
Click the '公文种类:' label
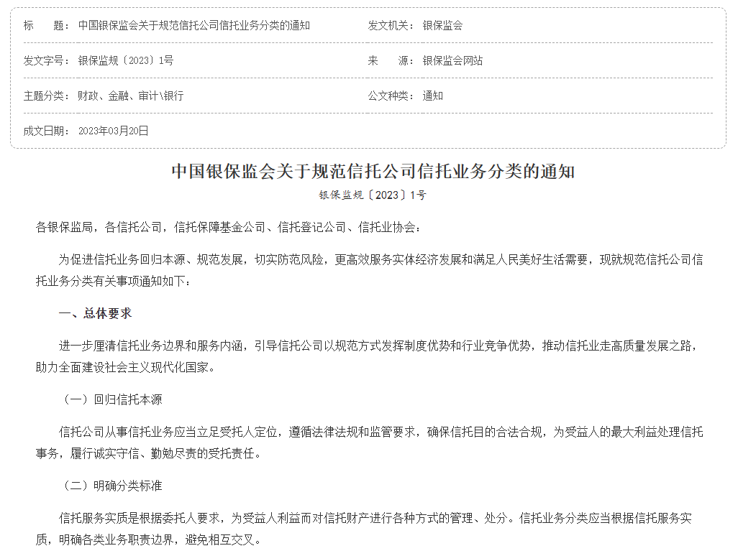[391, 96]
